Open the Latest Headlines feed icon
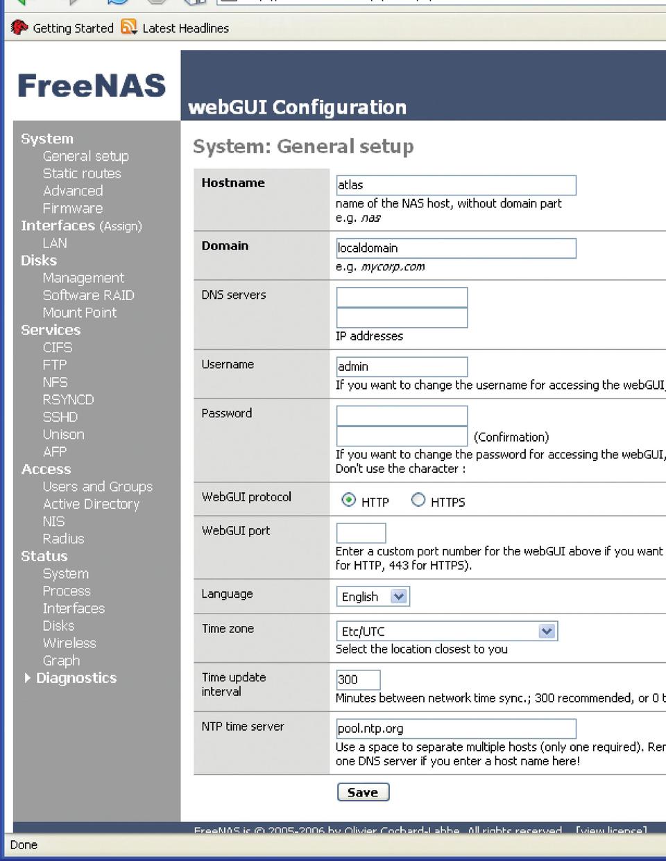Screen dimensions: 666x861 click(129, 27)
